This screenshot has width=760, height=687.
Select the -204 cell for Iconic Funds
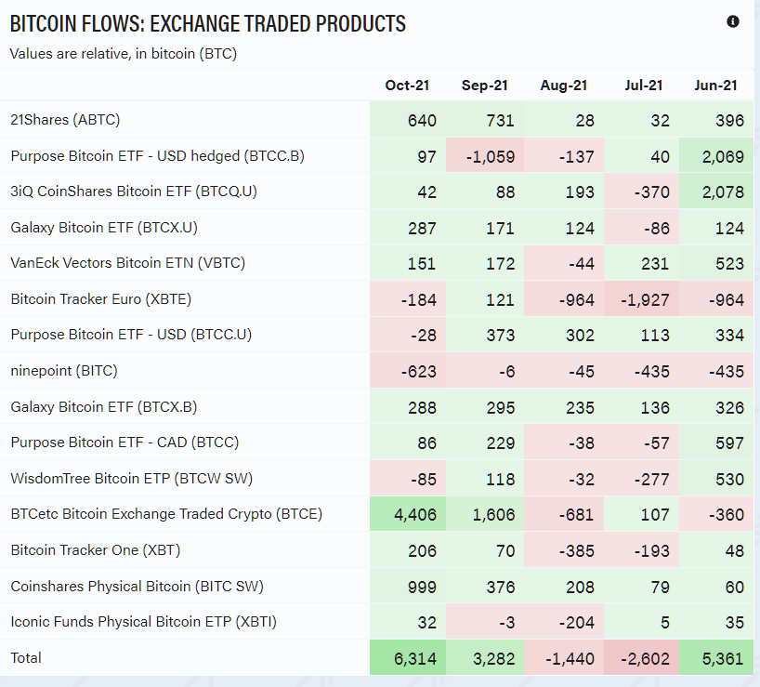[564, 622]
